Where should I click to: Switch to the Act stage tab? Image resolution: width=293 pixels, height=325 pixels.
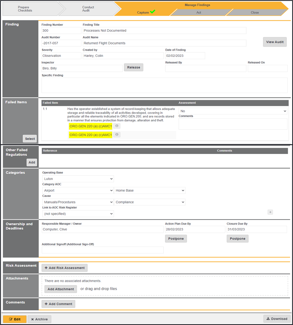tap(198, 12)
